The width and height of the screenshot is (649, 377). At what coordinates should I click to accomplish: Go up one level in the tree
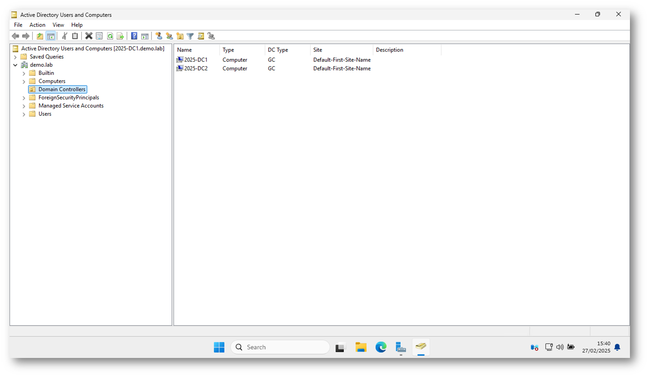pyautogui.click(x=40, y=36)
